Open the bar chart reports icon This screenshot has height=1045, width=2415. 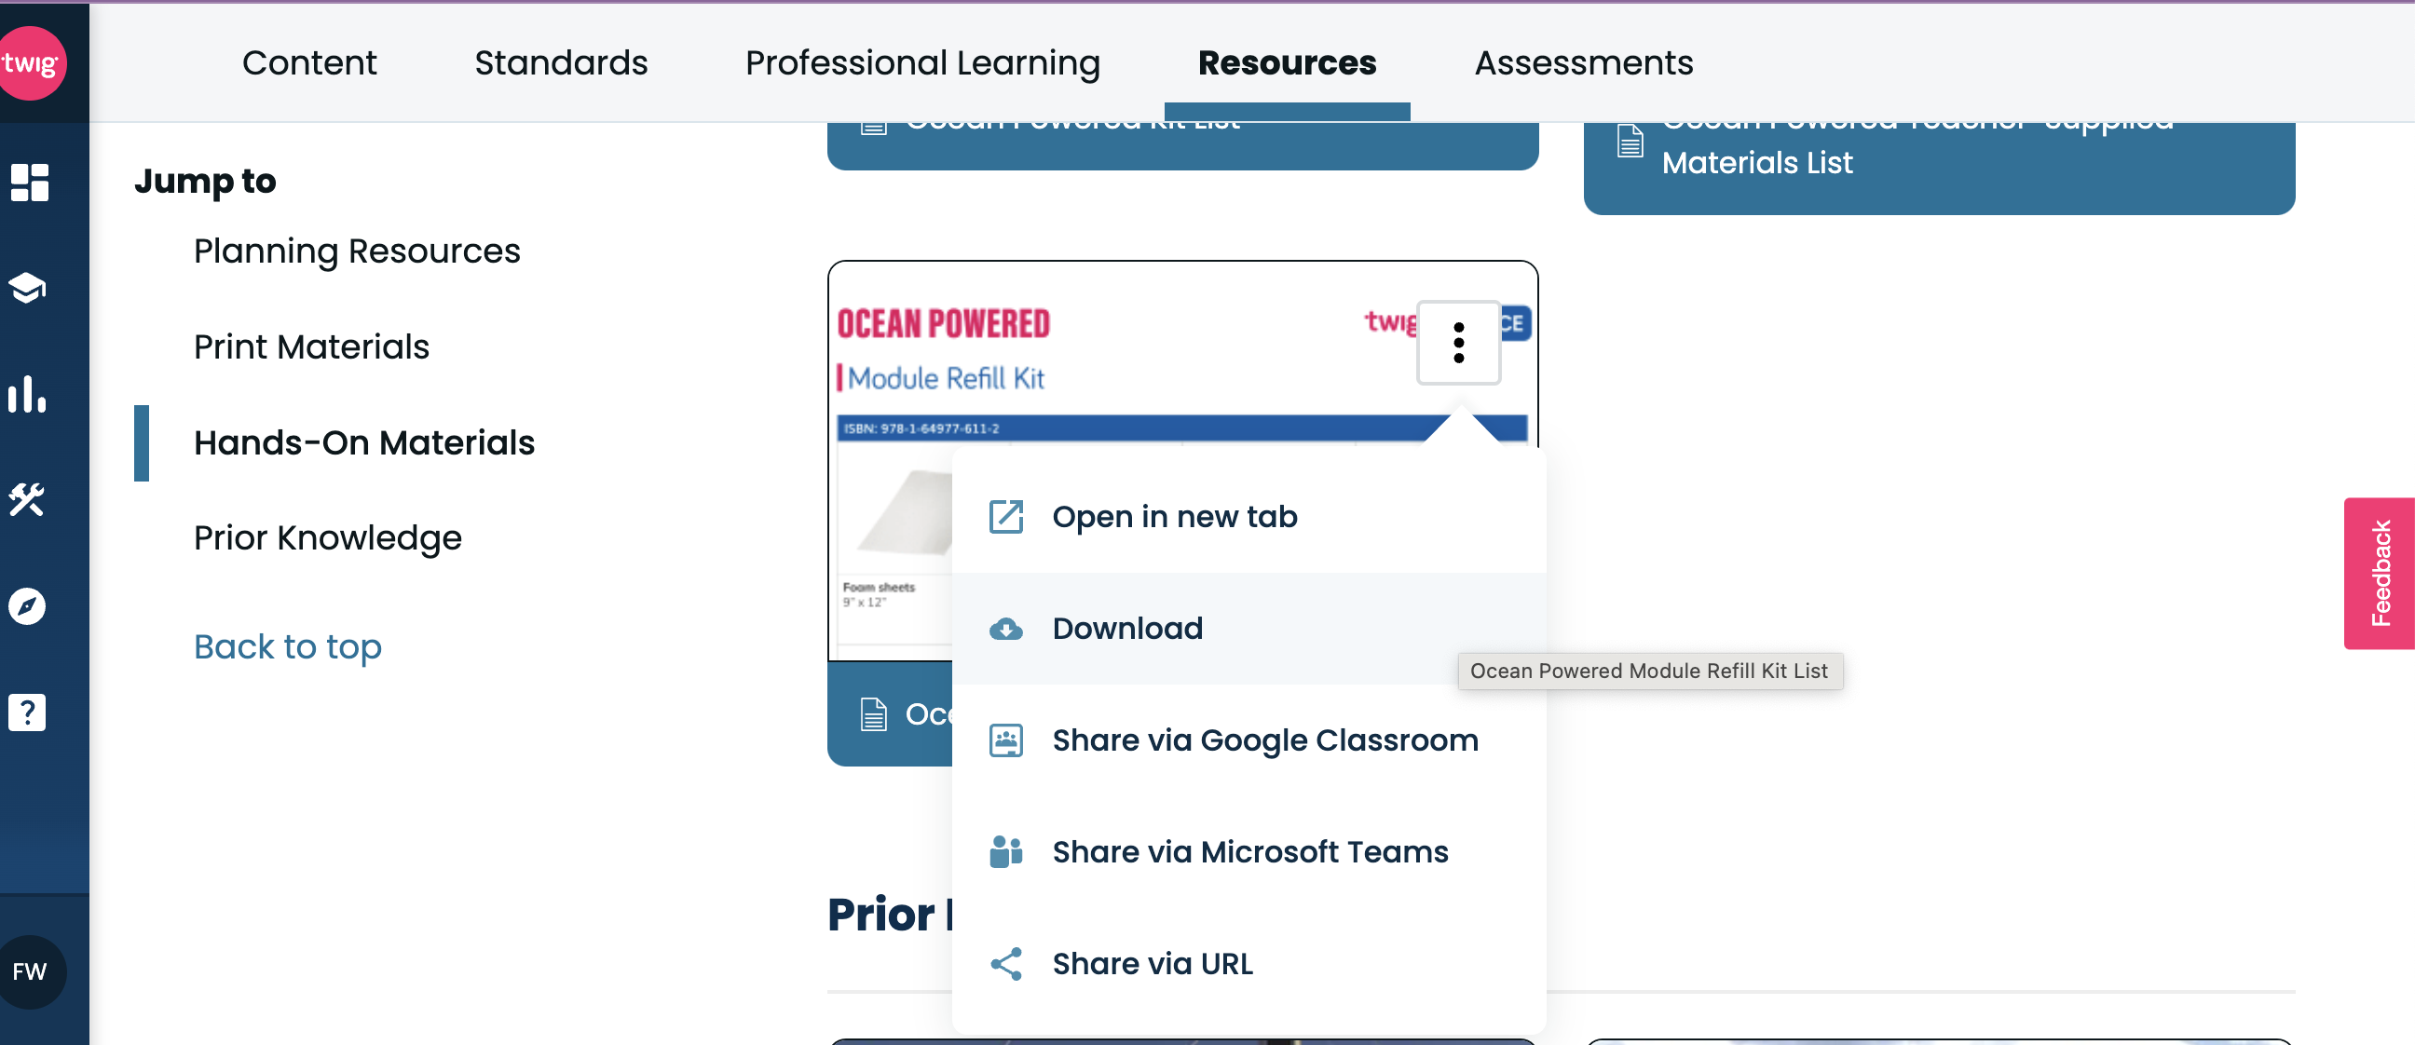(28, 395)
